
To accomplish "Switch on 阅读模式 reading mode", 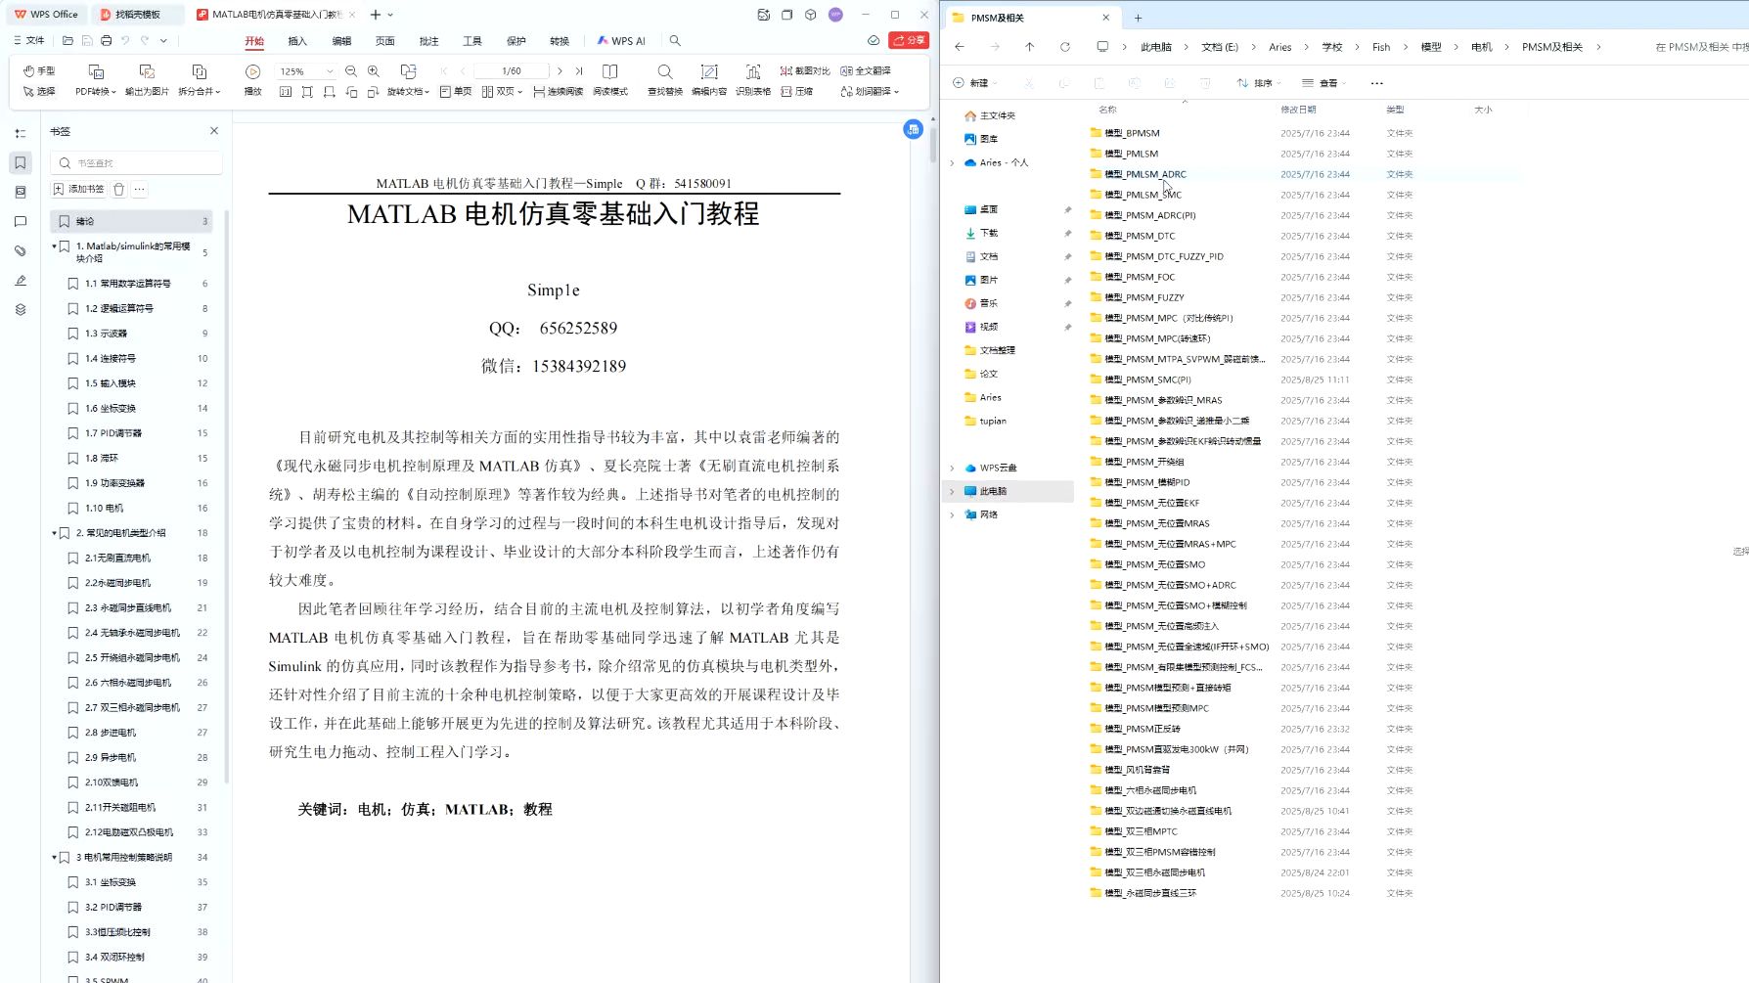I will click(x=611, y=90).
